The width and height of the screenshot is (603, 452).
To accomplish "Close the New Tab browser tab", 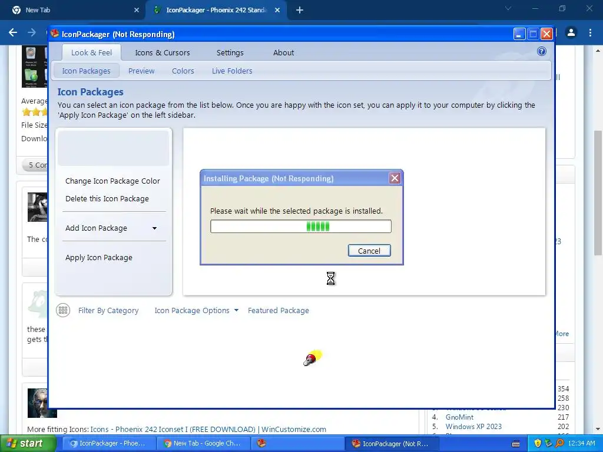I will [x=137, y=10].
